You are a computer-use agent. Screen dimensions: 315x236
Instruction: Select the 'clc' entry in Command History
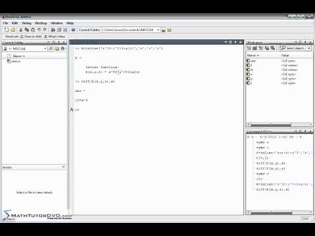tap(260, 179)
